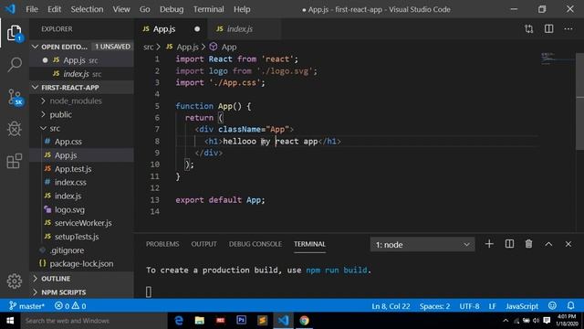584x329 pixels.
Task: Click LF end of line selector
Action: coord(492,306)
